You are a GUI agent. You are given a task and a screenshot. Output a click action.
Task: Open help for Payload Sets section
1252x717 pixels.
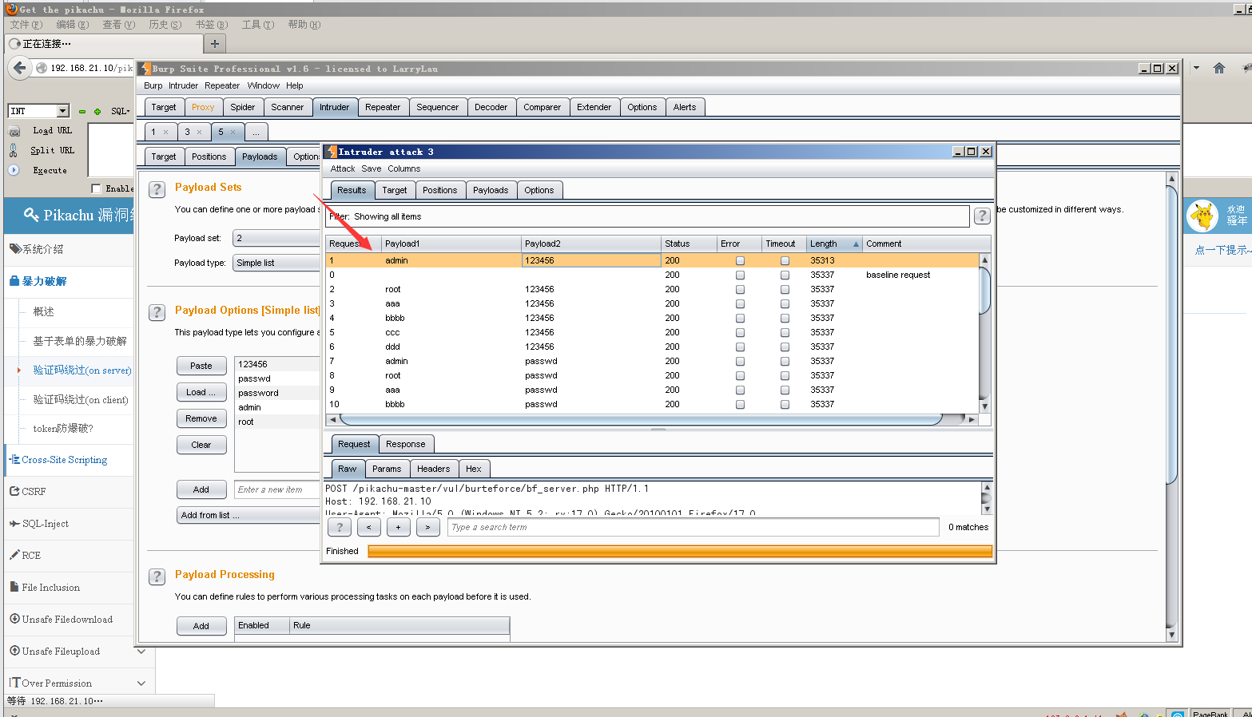click(x=157, y=189)
